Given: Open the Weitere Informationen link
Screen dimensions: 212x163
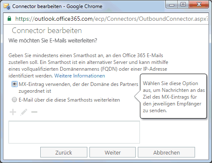Looking at the screenshot, I should click(80, 76).
